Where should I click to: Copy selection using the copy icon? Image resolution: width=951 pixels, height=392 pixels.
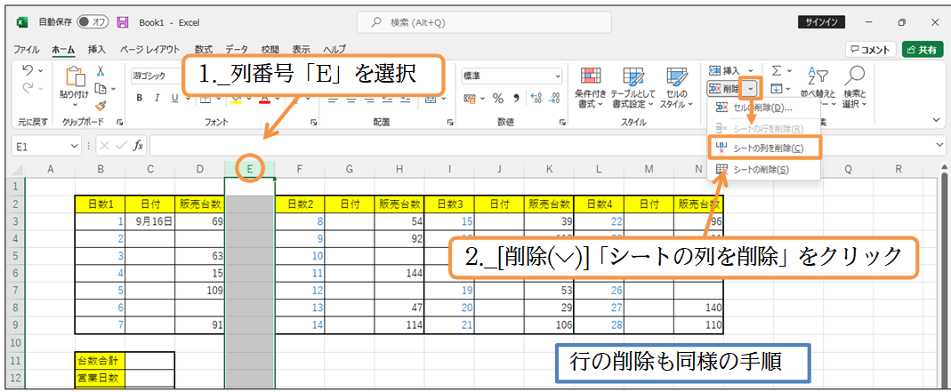point(101,89)
